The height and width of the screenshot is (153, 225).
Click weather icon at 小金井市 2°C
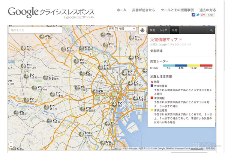pos(34,88)
